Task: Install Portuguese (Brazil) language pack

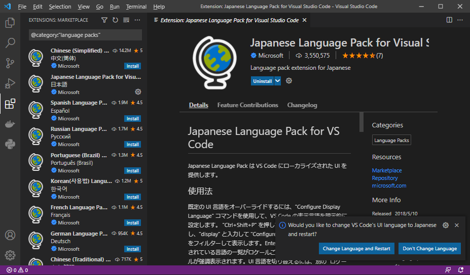Action: pos(132,171)
